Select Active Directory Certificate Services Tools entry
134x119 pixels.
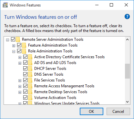tap(69, 57)
